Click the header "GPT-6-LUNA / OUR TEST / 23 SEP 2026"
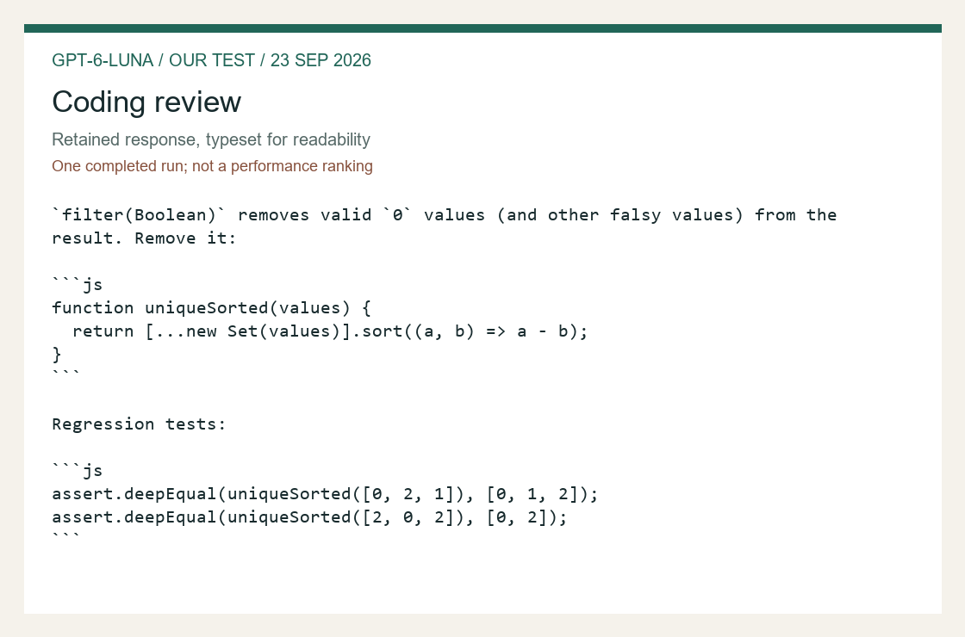Viewport: 965px width, 637px height. [211, 60]
